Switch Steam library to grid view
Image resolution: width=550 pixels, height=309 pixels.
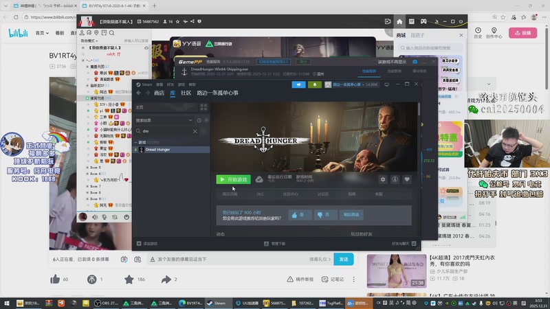(203, 107)
